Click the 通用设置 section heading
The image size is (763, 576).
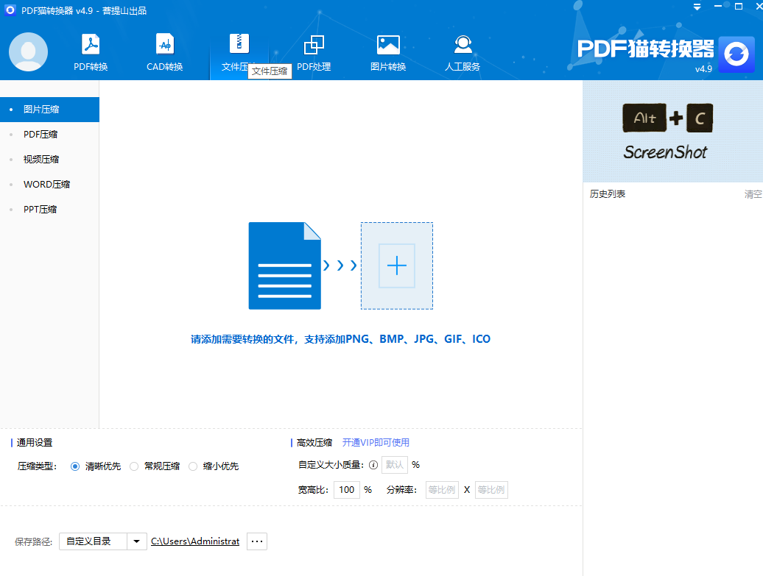tap(35, 443)
